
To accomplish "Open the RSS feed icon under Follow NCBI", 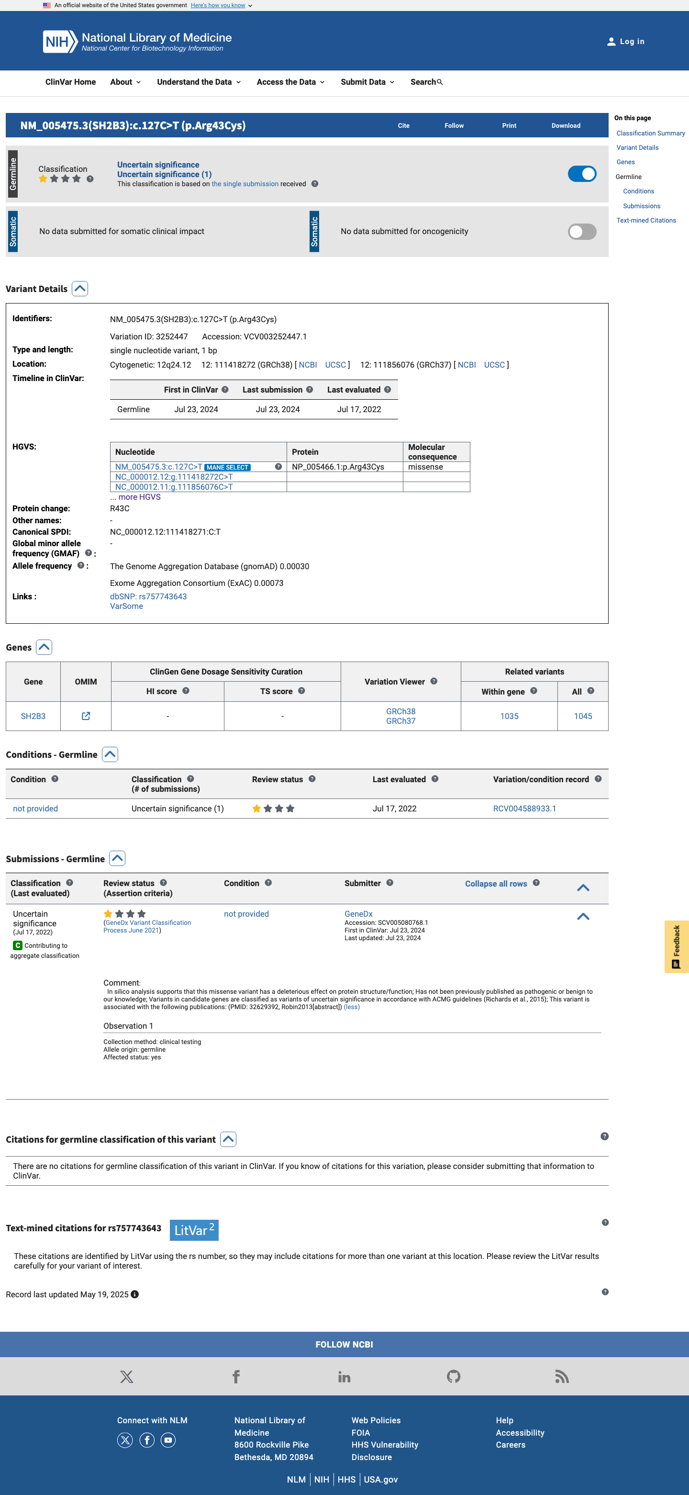I will 562,1377.
